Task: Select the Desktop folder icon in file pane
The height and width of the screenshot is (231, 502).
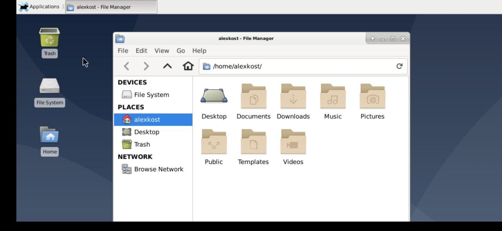Action: tap(214, 96)
